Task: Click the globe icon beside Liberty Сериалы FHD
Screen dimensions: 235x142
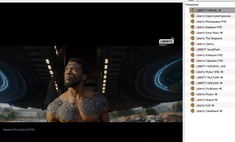Action: pyautogui.click(x=192, y=61)
